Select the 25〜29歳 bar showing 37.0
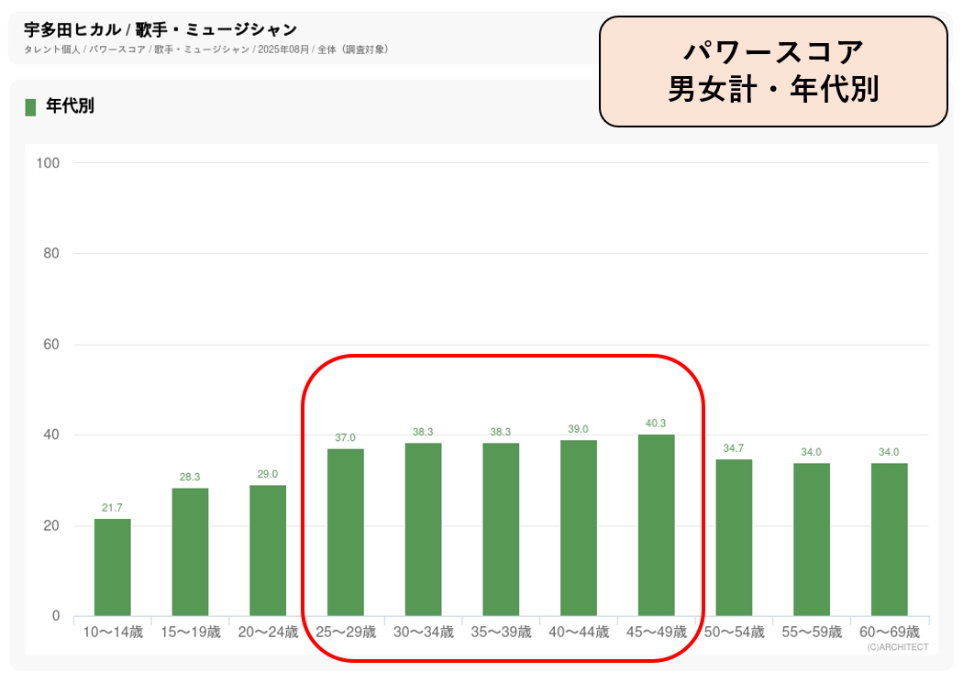The image size is (963, 683). [x=345, y=532]
